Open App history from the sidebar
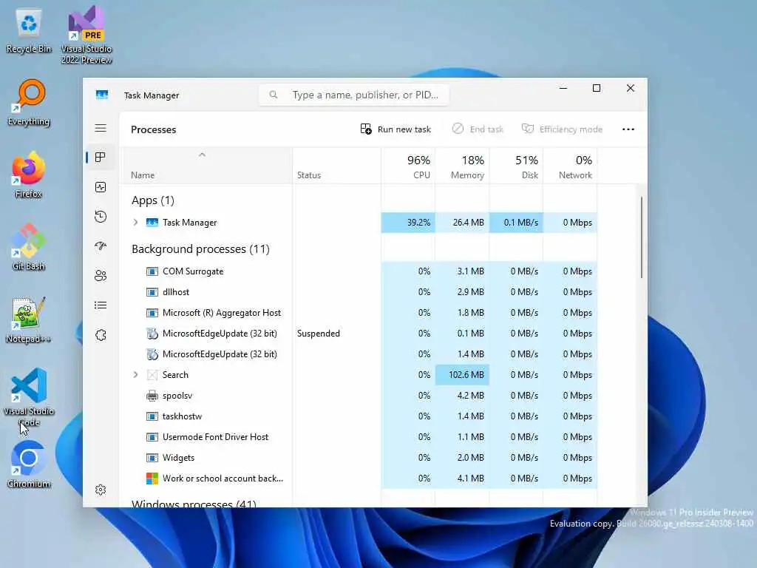The image size is (757, 568). [x=101, y=217]
